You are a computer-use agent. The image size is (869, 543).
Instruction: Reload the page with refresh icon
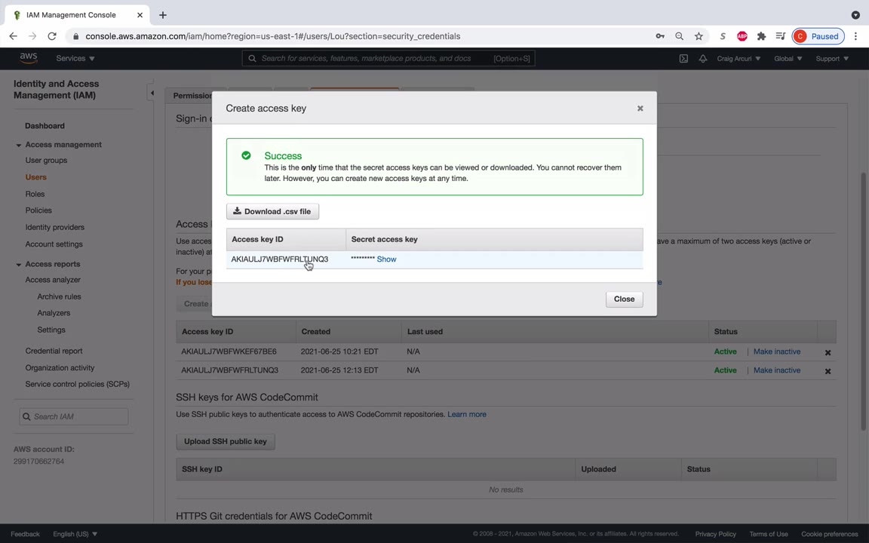[52, 36]
